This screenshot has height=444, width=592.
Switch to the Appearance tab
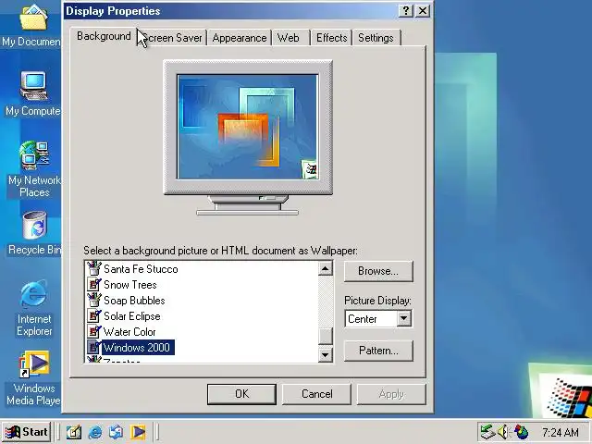(x=240, y=38)
